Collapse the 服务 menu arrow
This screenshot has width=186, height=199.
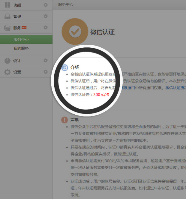pos(45,27)
